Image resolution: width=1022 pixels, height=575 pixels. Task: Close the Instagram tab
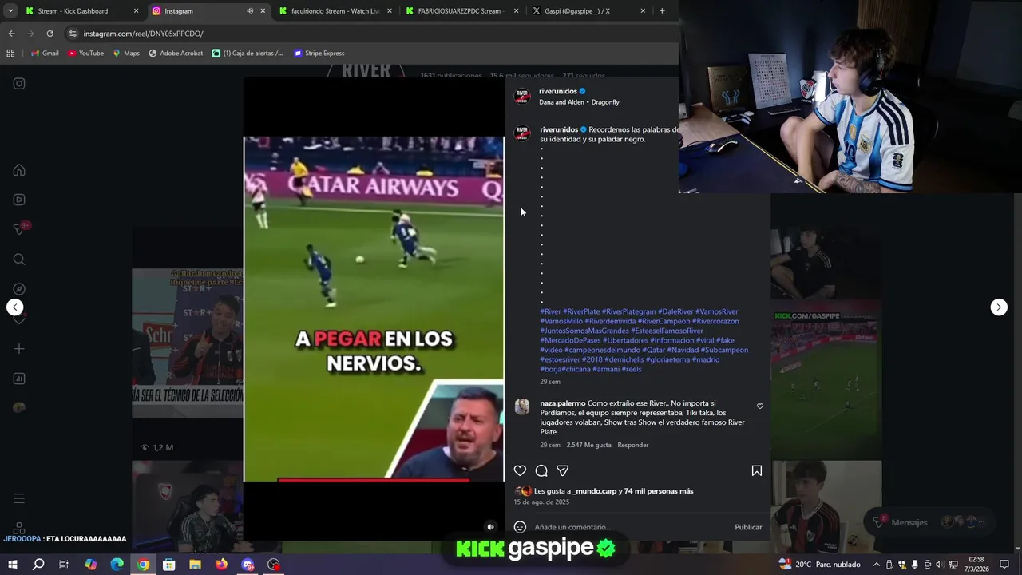(263, 11)
